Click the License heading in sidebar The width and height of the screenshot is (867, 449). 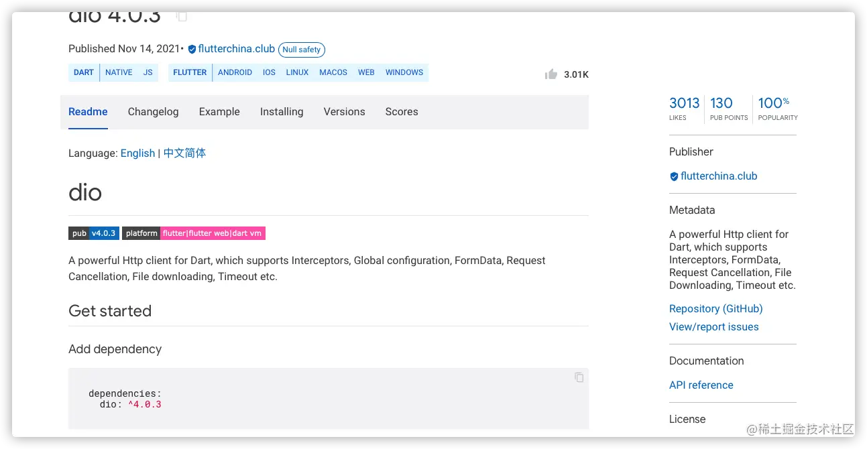click(x=687, y=420)
